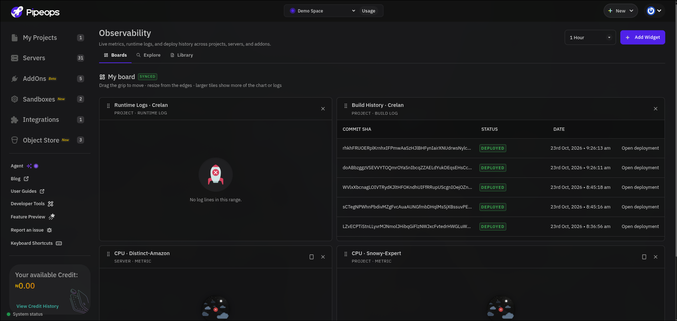Click the Object Store bucket icon
677x321 pixels.
(15, 140)
